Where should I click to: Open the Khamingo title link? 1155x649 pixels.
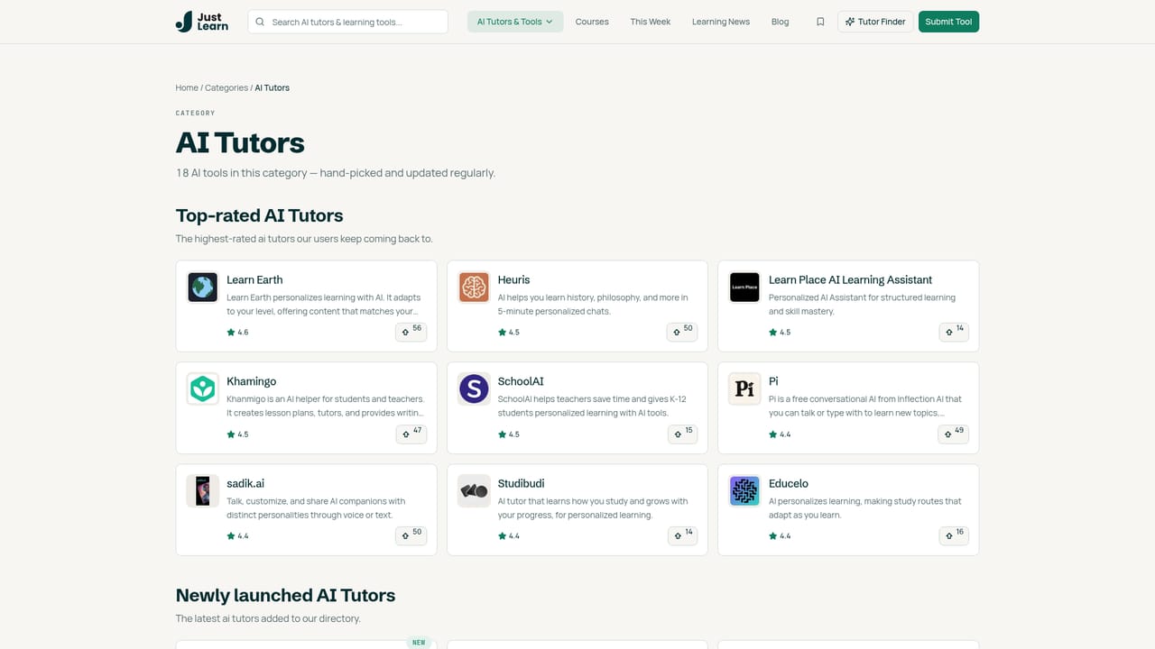(x=252, y=381)
